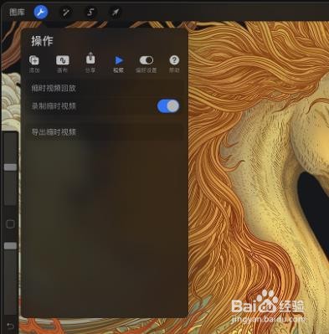Screen dimensions: 329x334
Task: Open the 添加 Add tab
Action: click(x=34, y=64)
